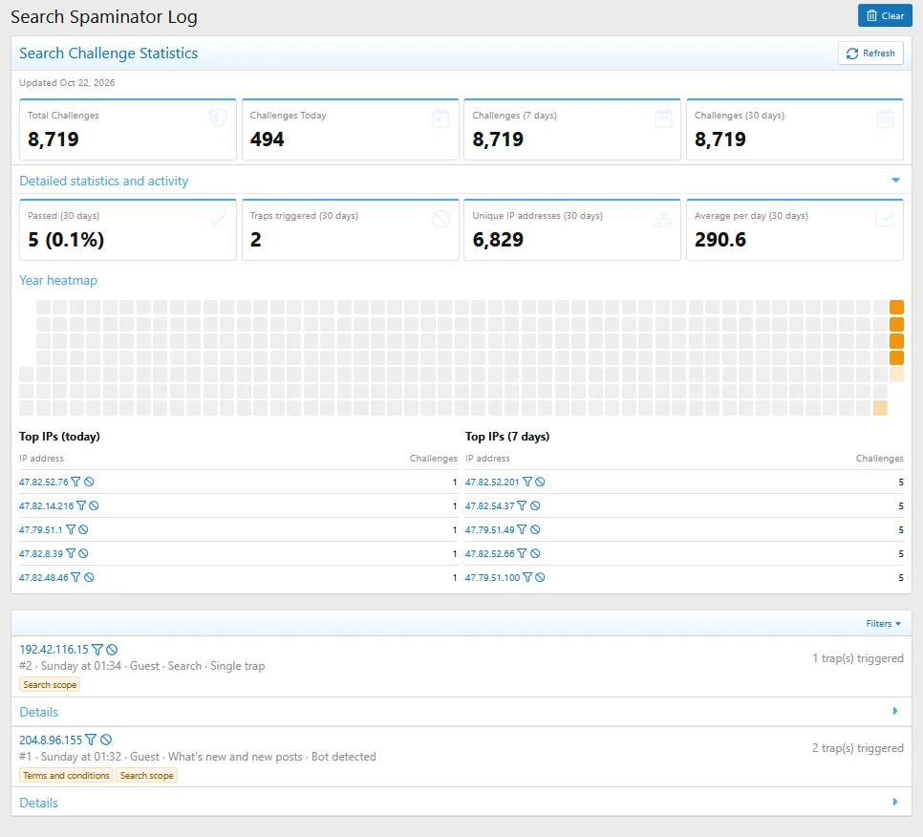
Task: Filter log by IP 47.79.51.1
Action: [x=71, y=529]
